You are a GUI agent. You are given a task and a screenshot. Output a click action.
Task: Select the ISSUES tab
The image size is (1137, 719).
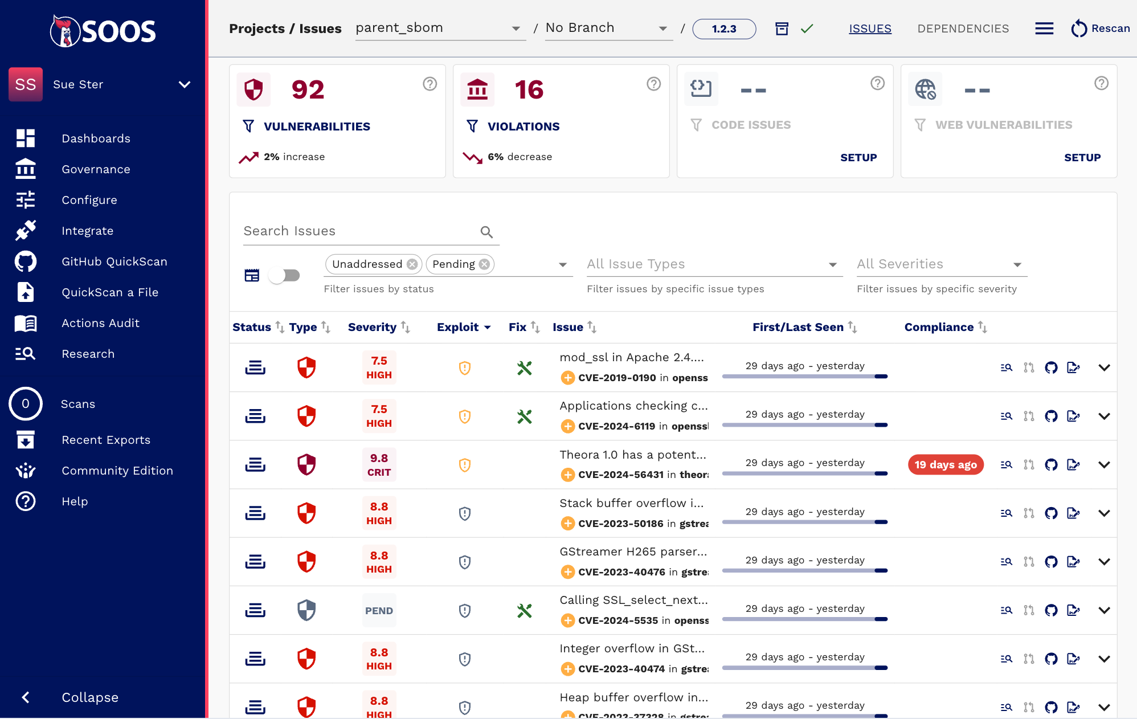pos(870,28)
